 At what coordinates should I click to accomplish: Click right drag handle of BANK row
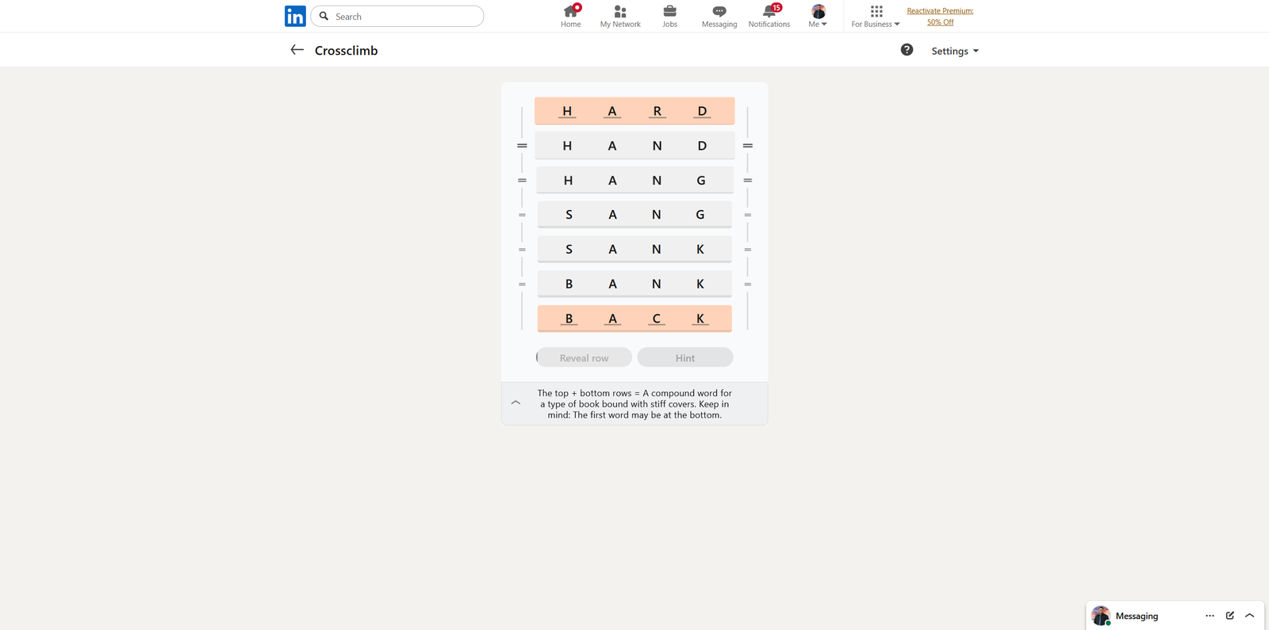(747, 284)
